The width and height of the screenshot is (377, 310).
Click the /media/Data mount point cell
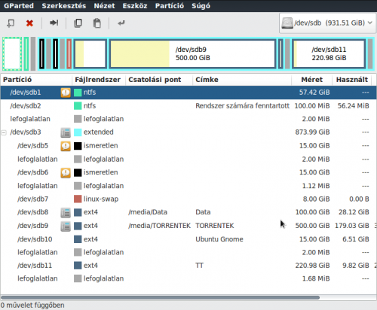(x=148, y=212)
